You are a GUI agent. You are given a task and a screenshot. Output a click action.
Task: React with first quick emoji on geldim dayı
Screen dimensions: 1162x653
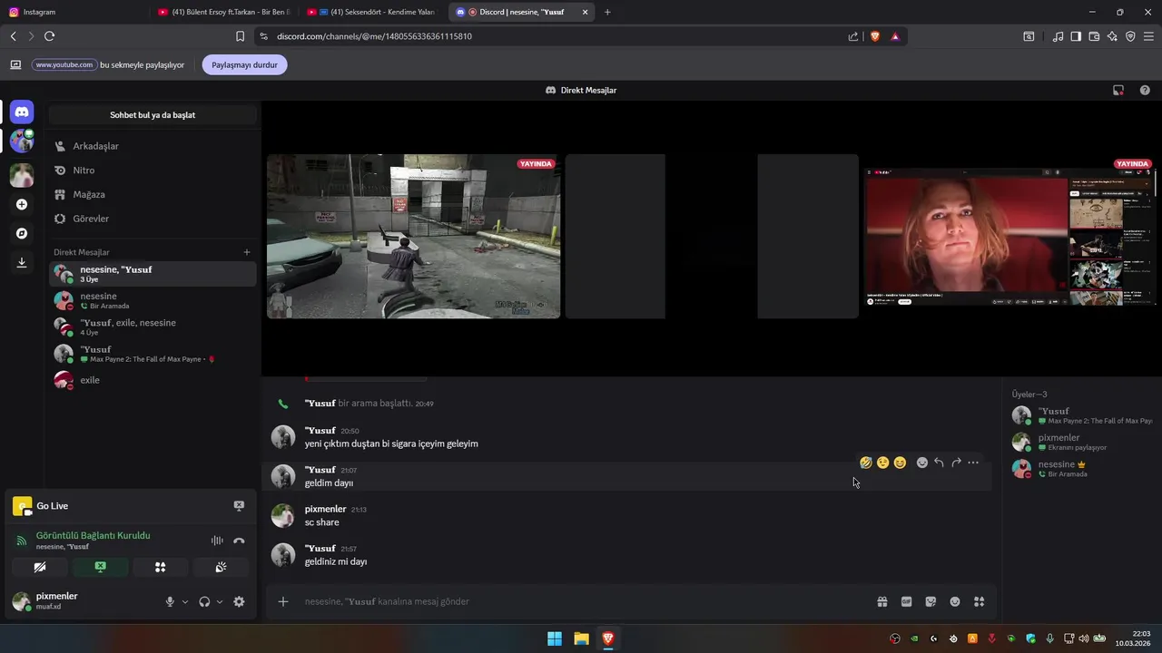pos(866,463)
